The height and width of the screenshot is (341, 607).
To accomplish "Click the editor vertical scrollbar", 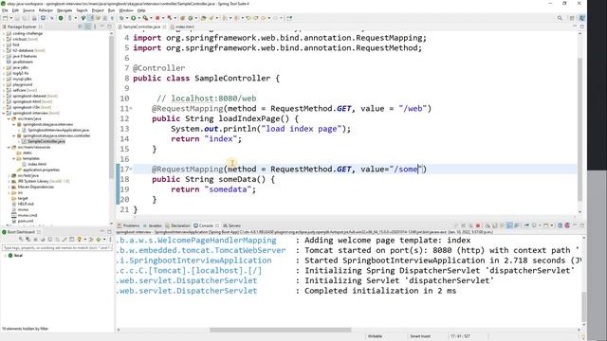I will click(x=579, y=130).
